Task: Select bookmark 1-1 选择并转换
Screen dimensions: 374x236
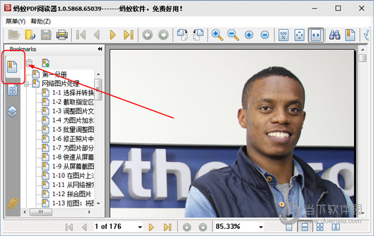Action: tap(73, 93)
